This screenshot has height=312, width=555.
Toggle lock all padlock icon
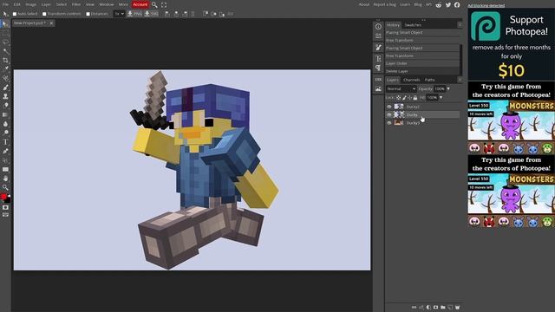click(415, 98)
